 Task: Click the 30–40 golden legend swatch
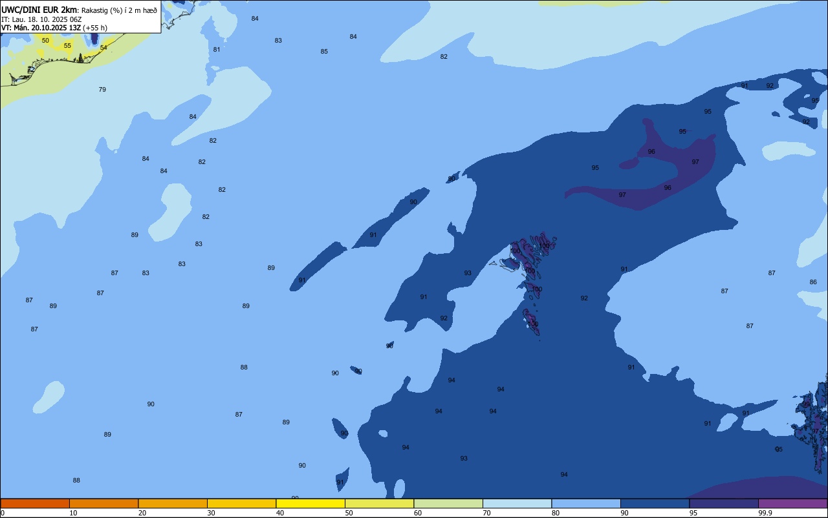[241, 503]
